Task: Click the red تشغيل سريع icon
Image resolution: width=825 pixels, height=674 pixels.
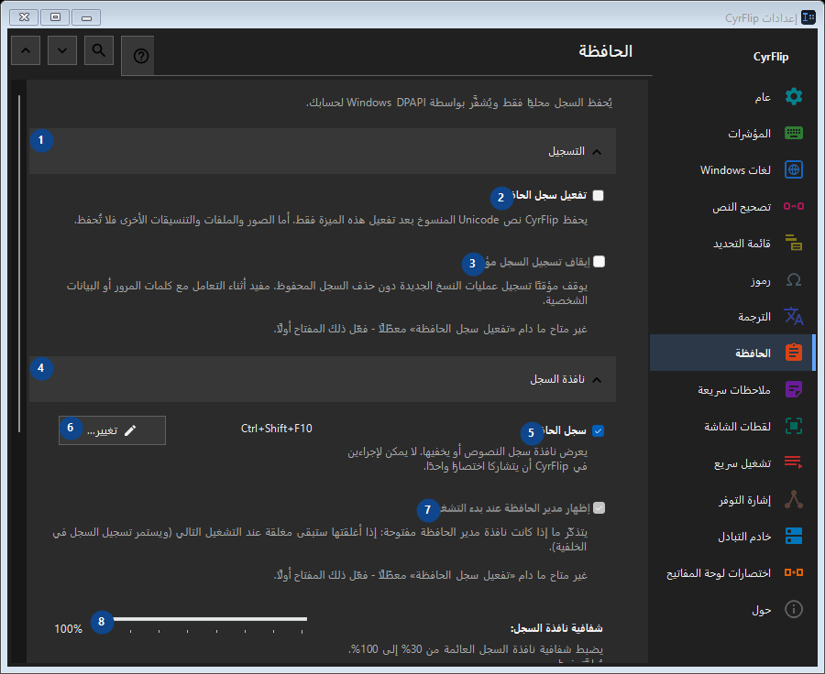Action: (794, 462)
